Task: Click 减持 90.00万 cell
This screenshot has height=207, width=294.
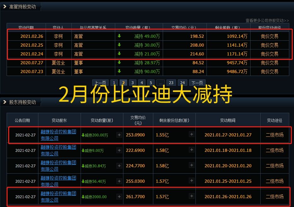Action: click(147, 72)
